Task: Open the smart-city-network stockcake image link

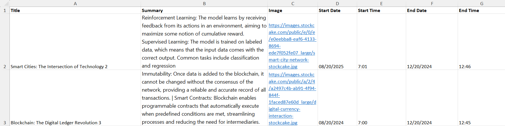Action: (292, 46)
